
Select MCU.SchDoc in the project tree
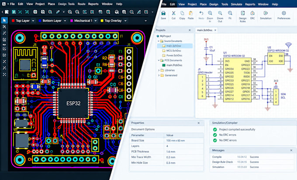coord(174,51)
